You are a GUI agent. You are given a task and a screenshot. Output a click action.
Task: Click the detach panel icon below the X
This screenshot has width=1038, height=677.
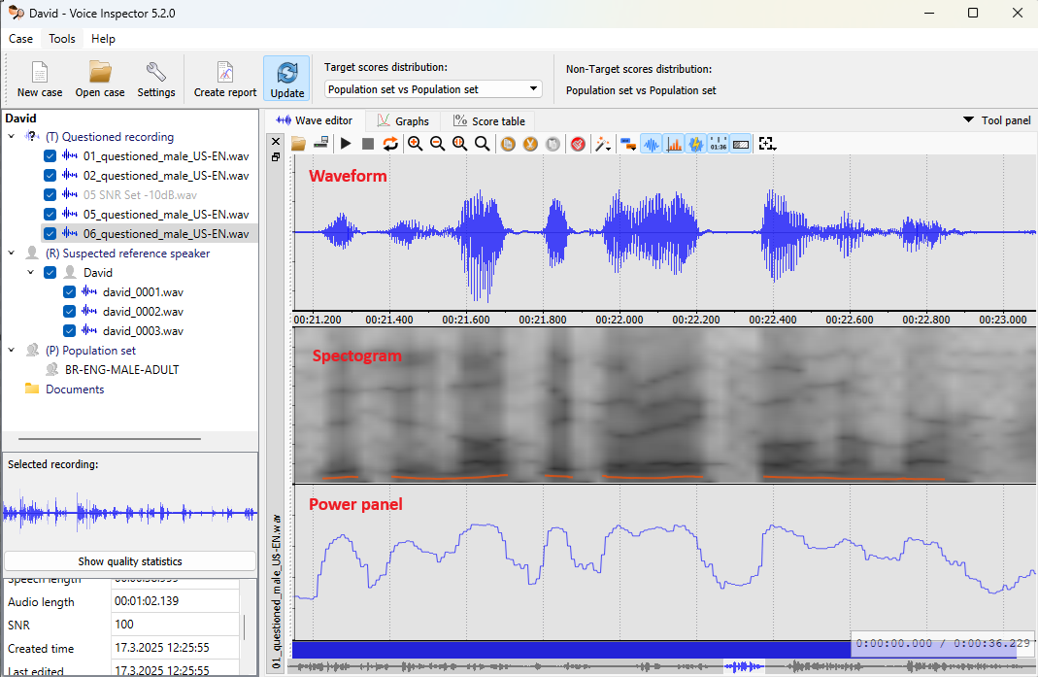pos(276,157)
